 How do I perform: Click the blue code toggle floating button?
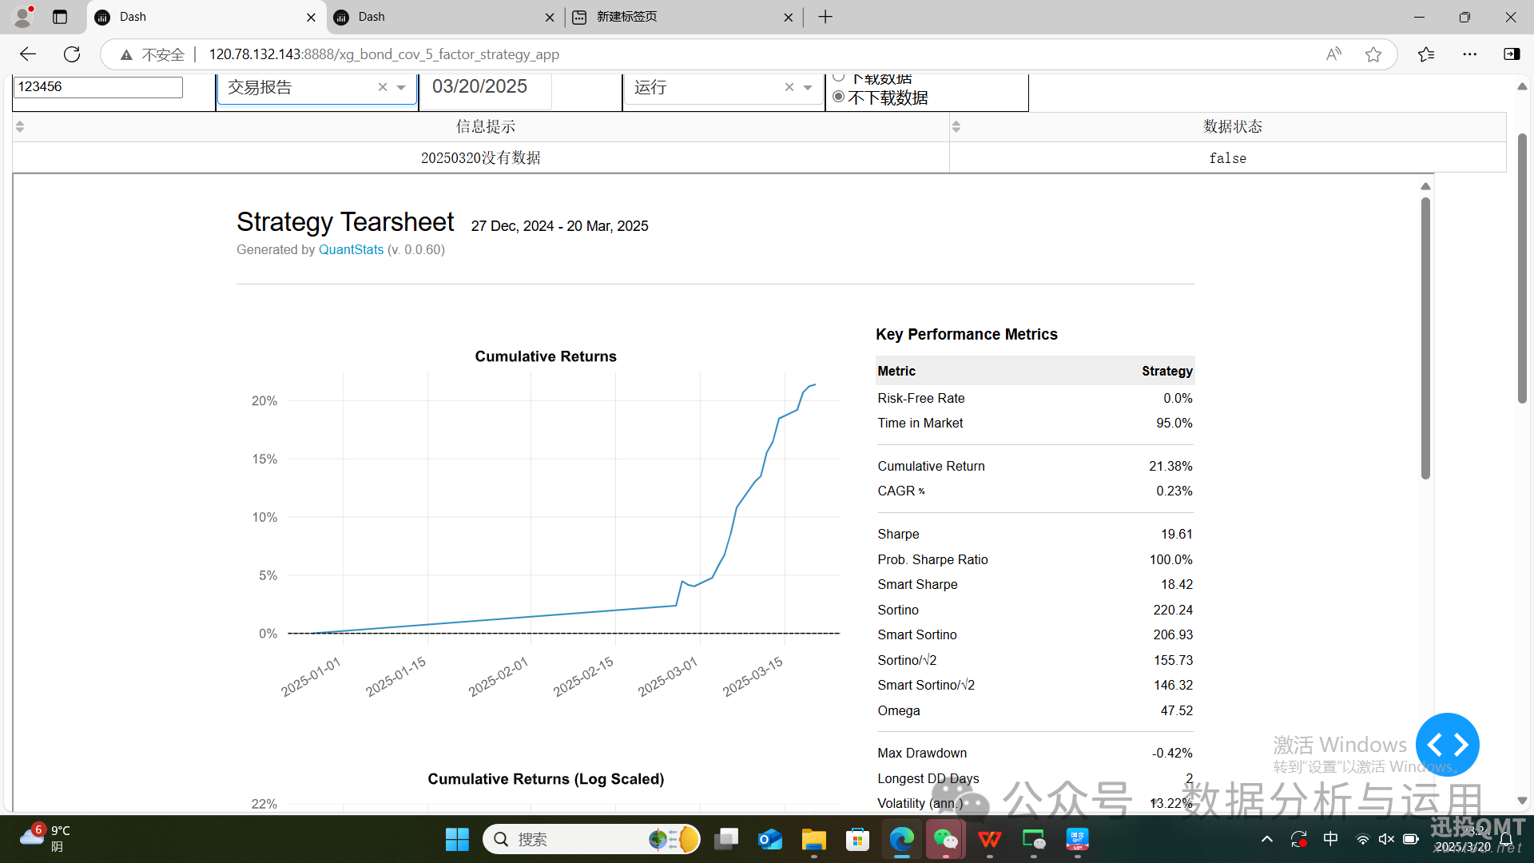tap(1447, 744)
